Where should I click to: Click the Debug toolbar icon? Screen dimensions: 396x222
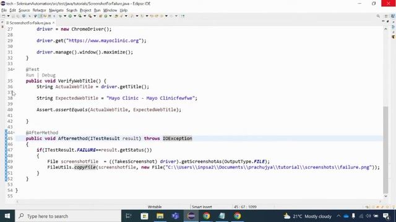pos(60,16)
